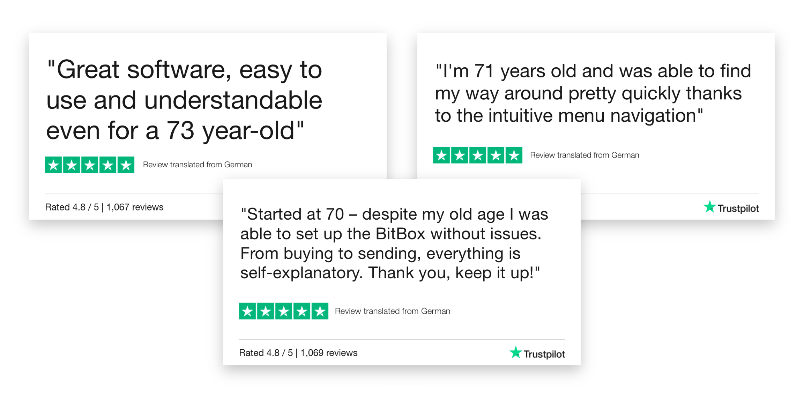Image resolution: width=804 pixels, height=411 pixels.
Task: Click the Trustpilot logo on the 71-year-old review card
Action: point(731,207)
